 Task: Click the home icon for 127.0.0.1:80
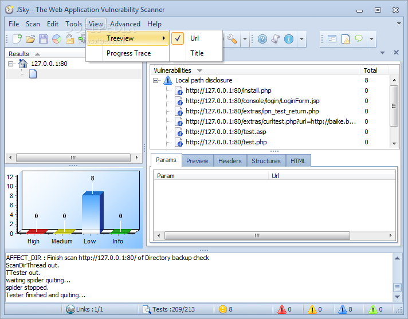(x=23, y=64)
